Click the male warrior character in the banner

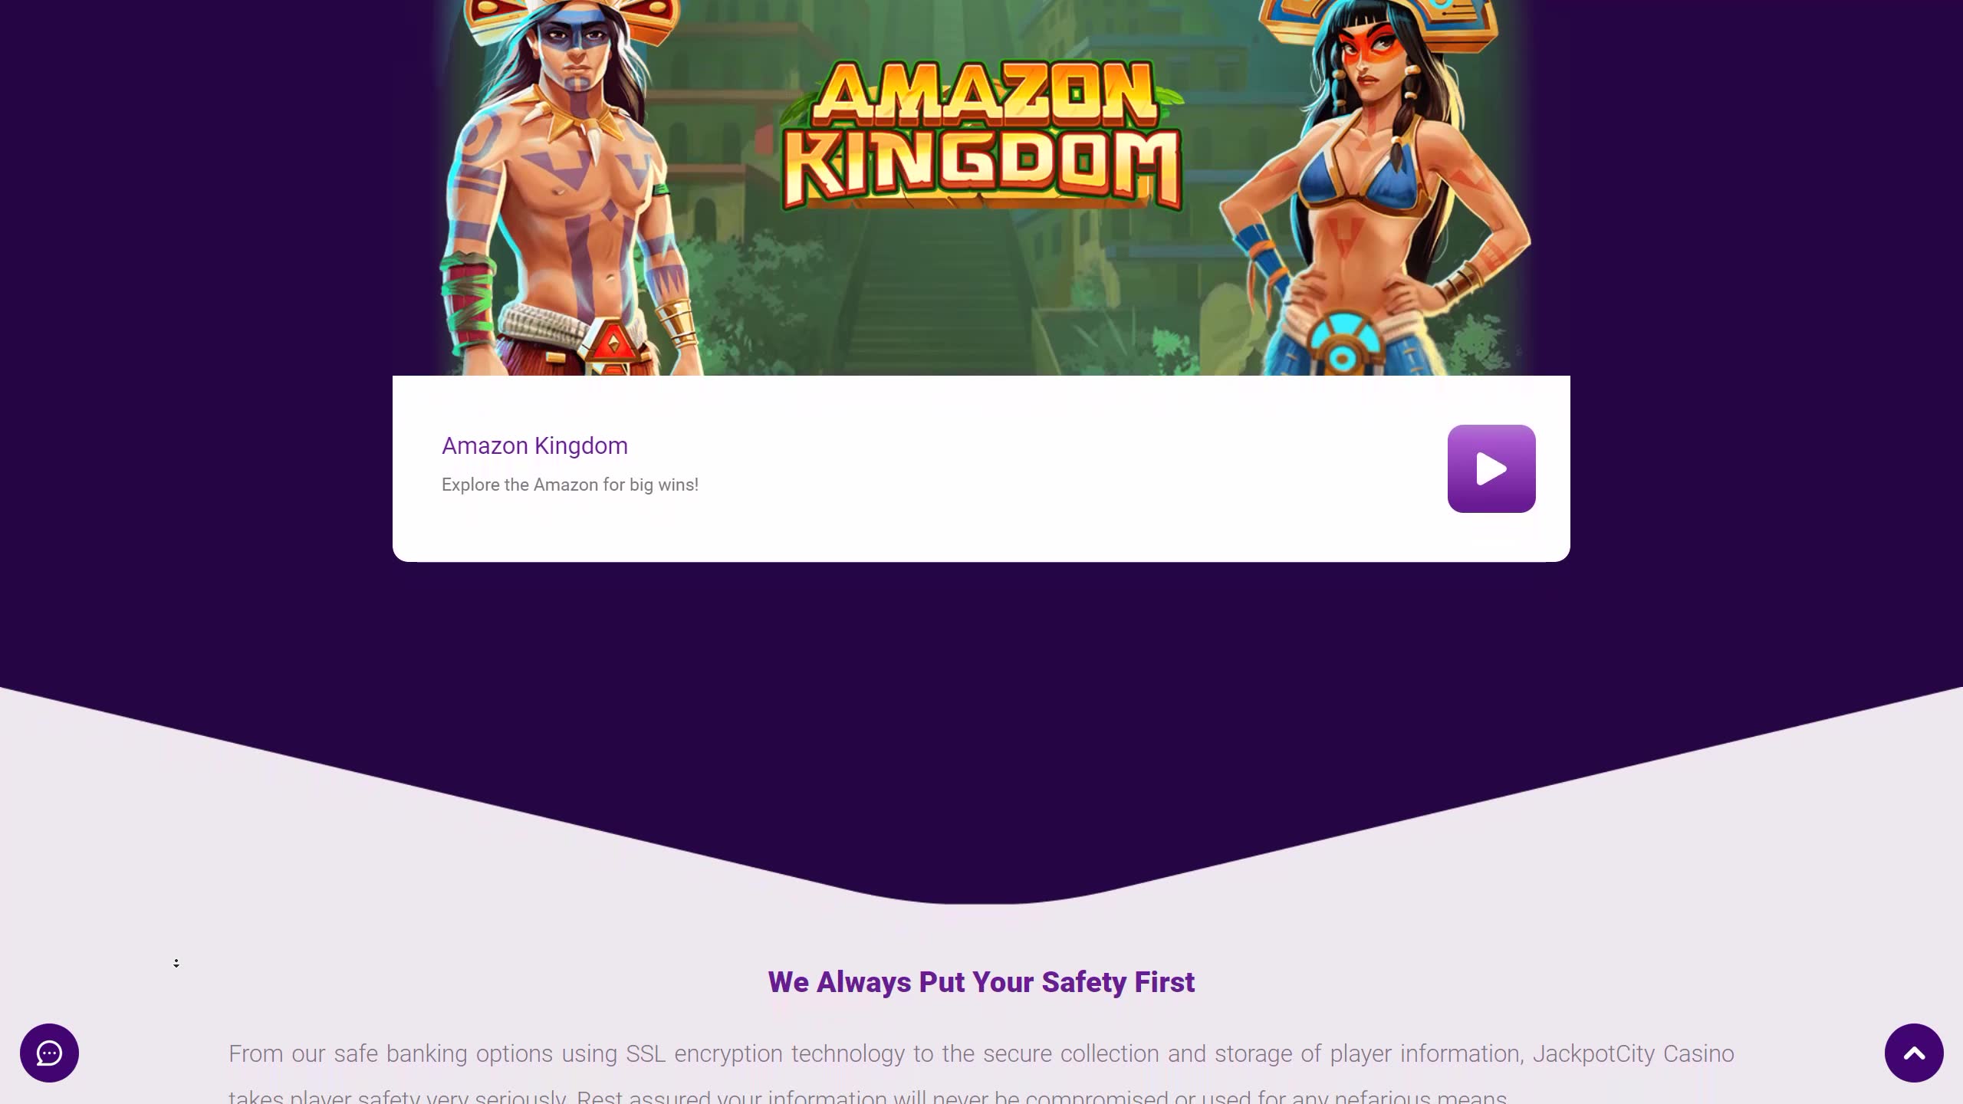[571, 188]
